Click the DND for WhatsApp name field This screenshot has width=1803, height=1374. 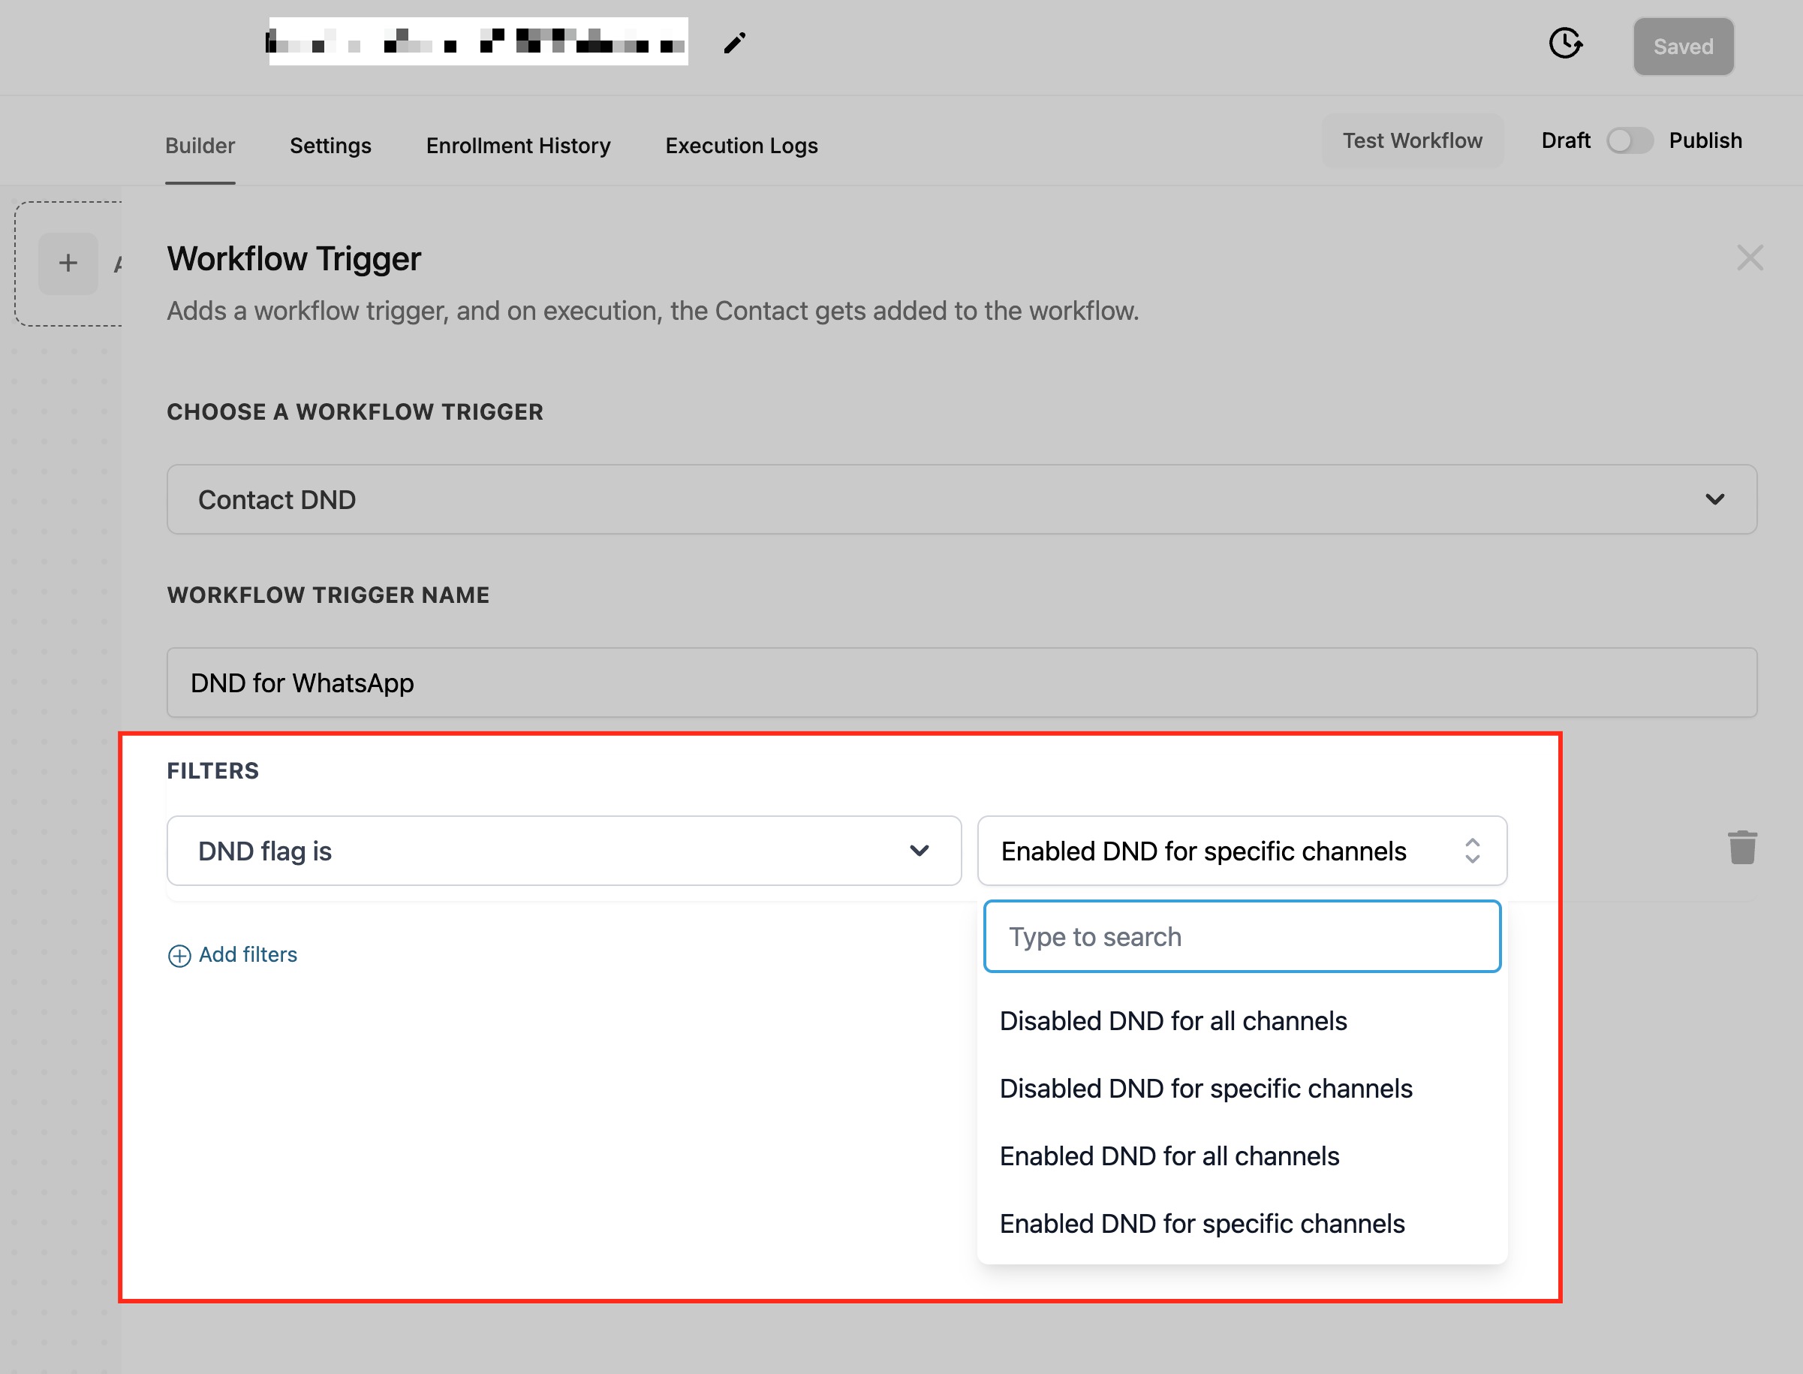[x=961, y=683]
